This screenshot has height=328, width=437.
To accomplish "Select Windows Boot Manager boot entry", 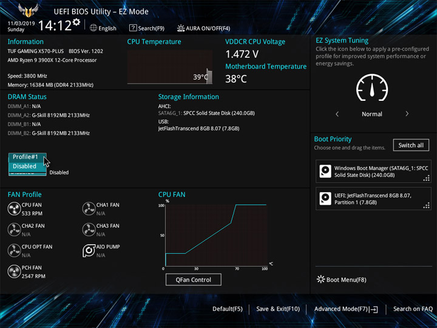I will pos(373,171).
